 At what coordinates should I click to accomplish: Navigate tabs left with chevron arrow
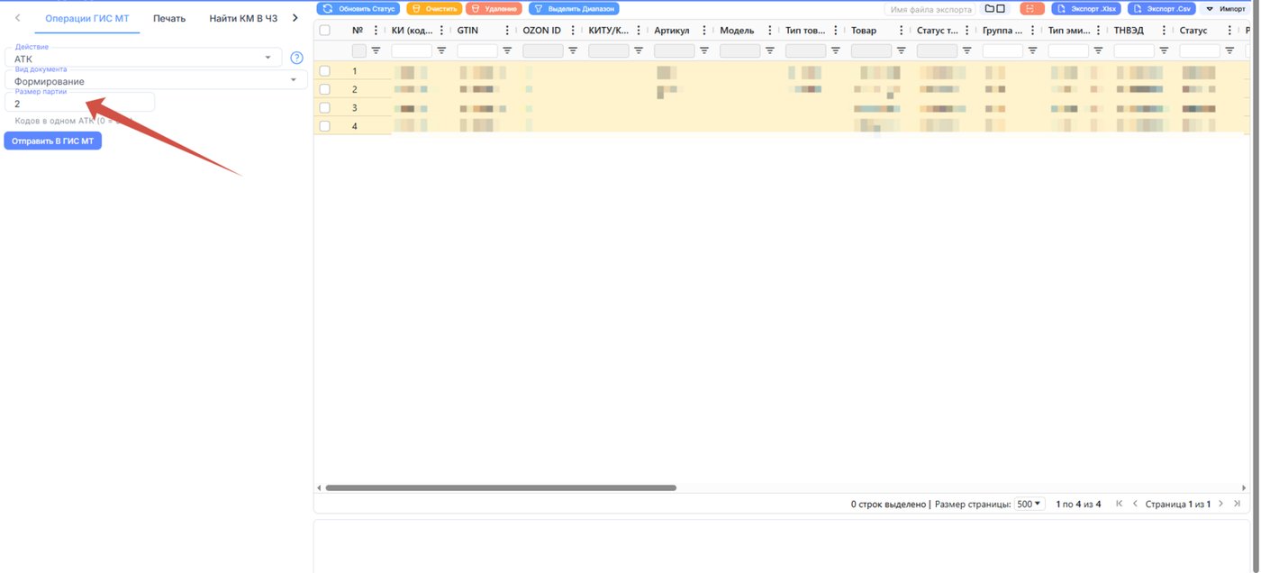18,18
